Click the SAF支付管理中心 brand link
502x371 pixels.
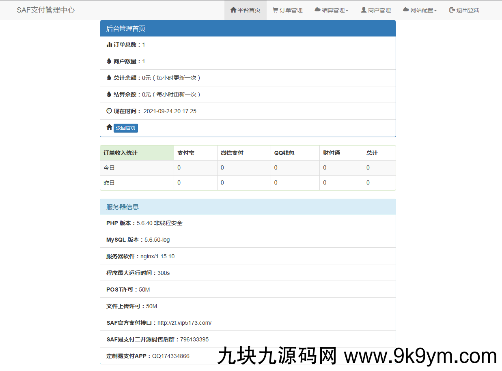pos(45,10)
